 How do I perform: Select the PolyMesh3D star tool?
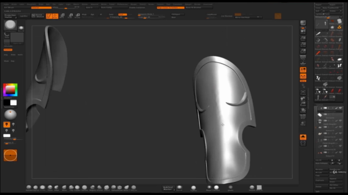pos(332,27)
